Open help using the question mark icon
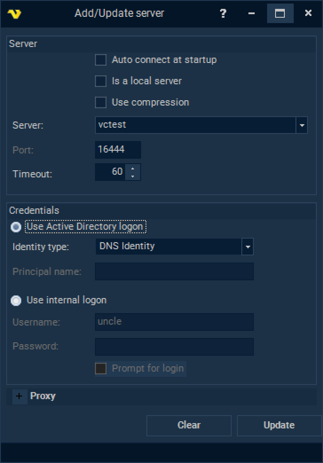This screenshot has height=463, width=323. pos(222,13)
